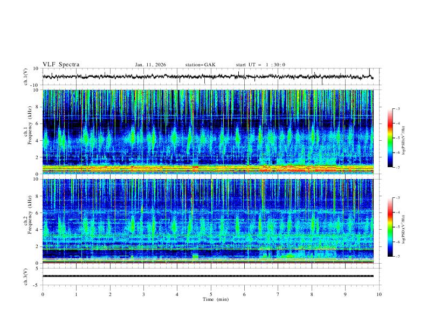Click the "-7" label on ch.1 colorbar
Image resolution: width=427 pixels, height=330 pixels.
tap(398, 167)
